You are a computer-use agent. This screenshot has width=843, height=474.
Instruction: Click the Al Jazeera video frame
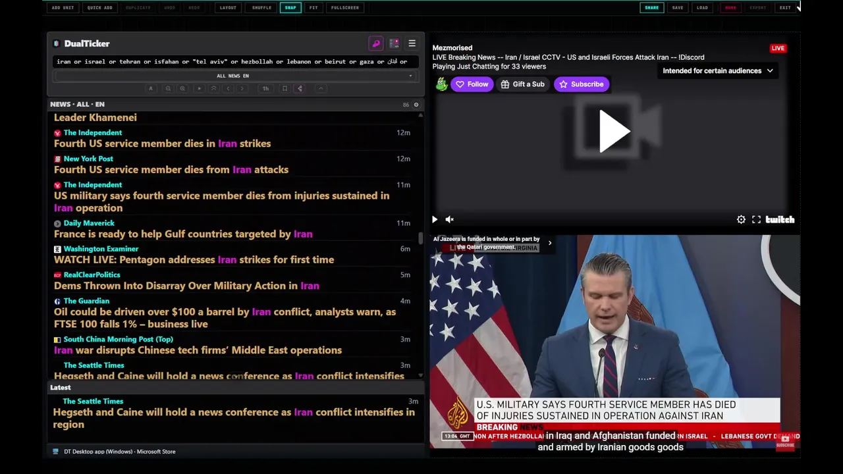[614, 342]
